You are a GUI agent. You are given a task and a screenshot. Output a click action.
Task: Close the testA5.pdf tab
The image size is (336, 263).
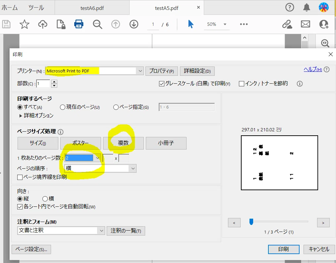198,8
